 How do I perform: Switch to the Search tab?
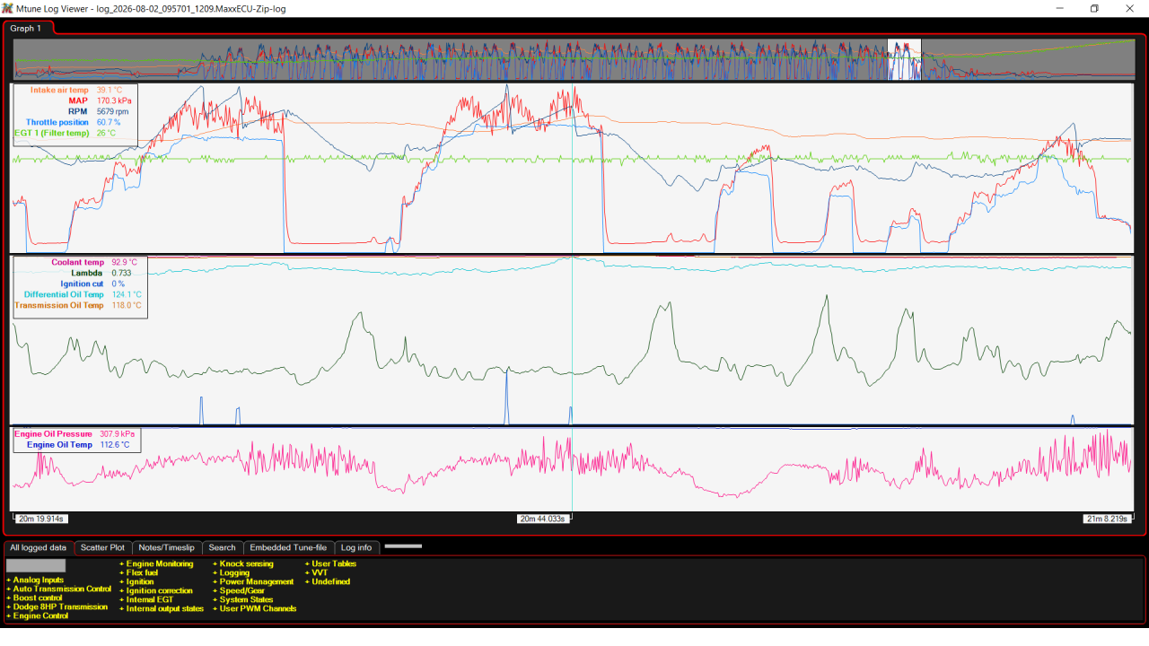[222, 547]
